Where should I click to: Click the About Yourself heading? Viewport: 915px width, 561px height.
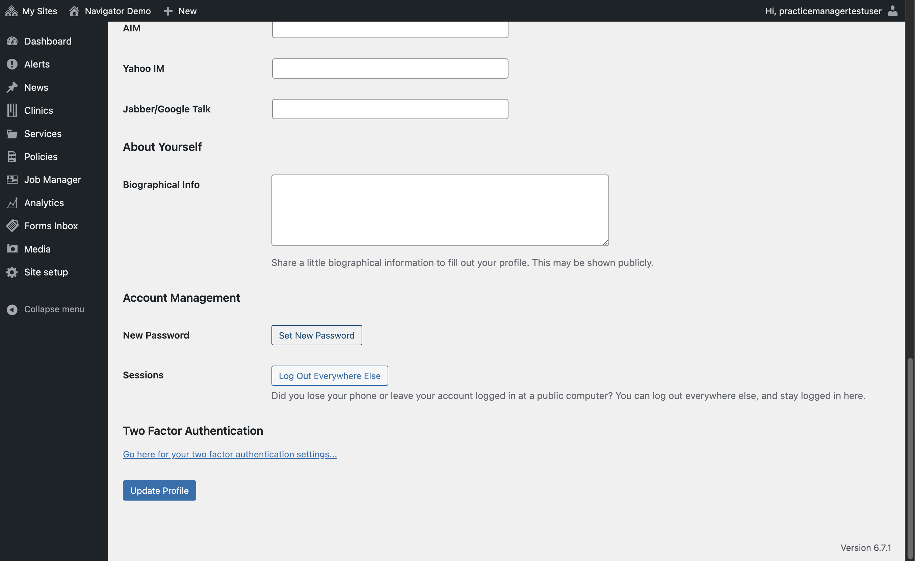[162, 146]
